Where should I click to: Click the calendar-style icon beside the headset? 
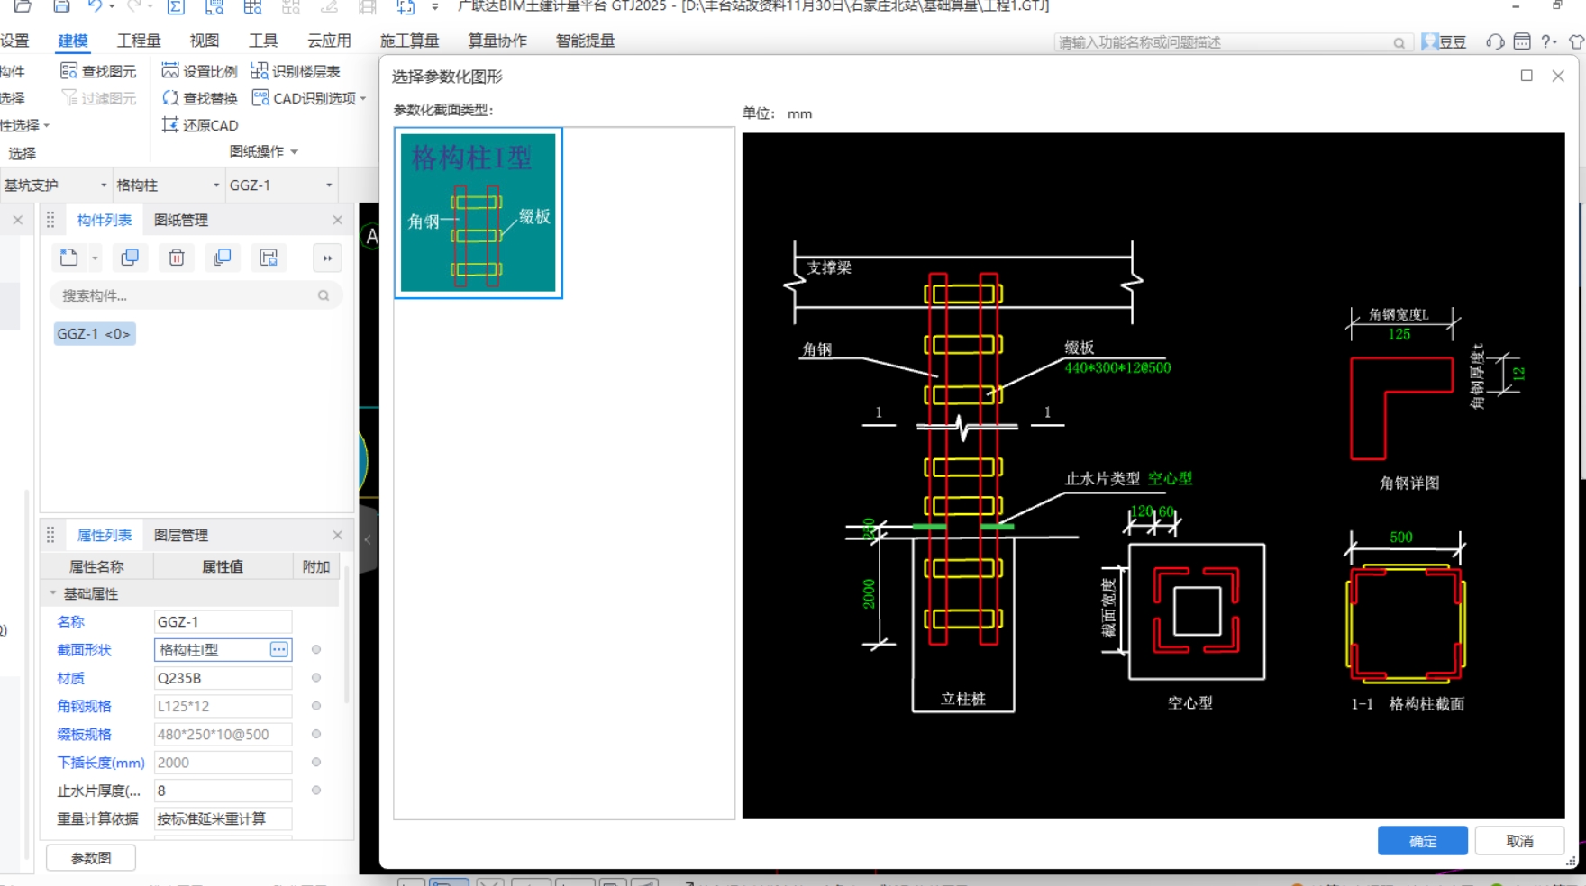point(1522,41)
